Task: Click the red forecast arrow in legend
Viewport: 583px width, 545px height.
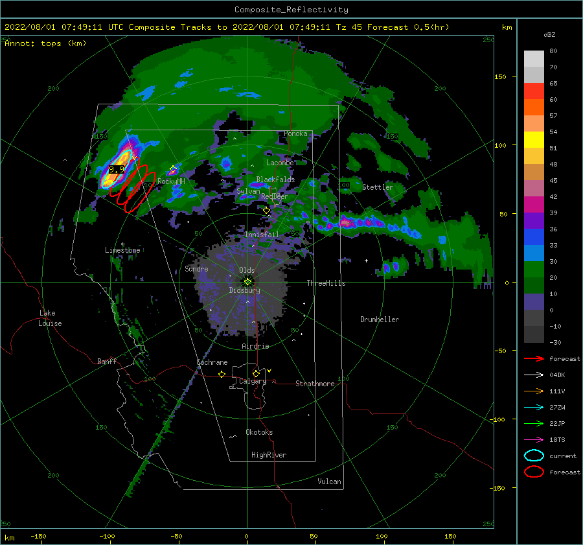Action: pyautogui.click(x=534, y=358)
